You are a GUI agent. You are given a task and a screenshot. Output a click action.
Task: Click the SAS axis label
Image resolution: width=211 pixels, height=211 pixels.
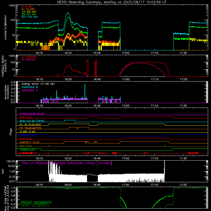point(3,171)
